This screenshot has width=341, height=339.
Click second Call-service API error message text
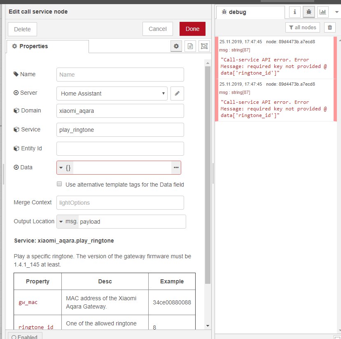[x=273, y=109]
